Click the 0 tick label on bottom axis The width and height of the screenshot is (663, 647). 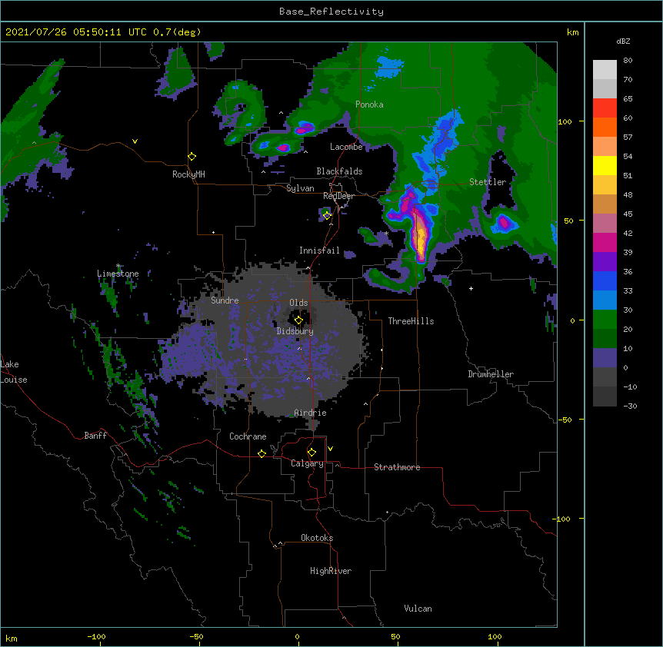click(297, 636)
